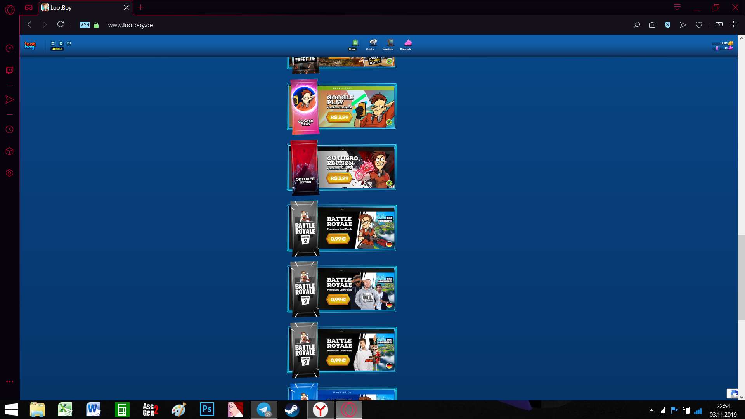The width and height of the screenshot is (745, 419).
Task: Go back to the previous page
Action: pyautogui.click(x=29, y=25)
